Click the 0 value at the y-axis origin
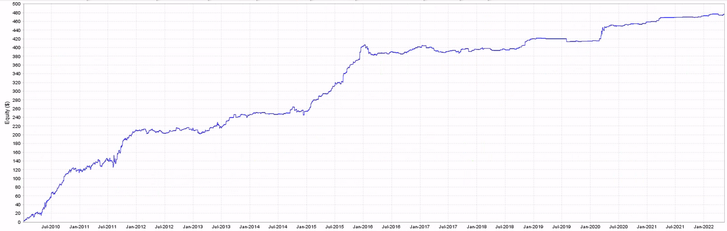Screen dimensions: 727x231 [x=19, y=222]
